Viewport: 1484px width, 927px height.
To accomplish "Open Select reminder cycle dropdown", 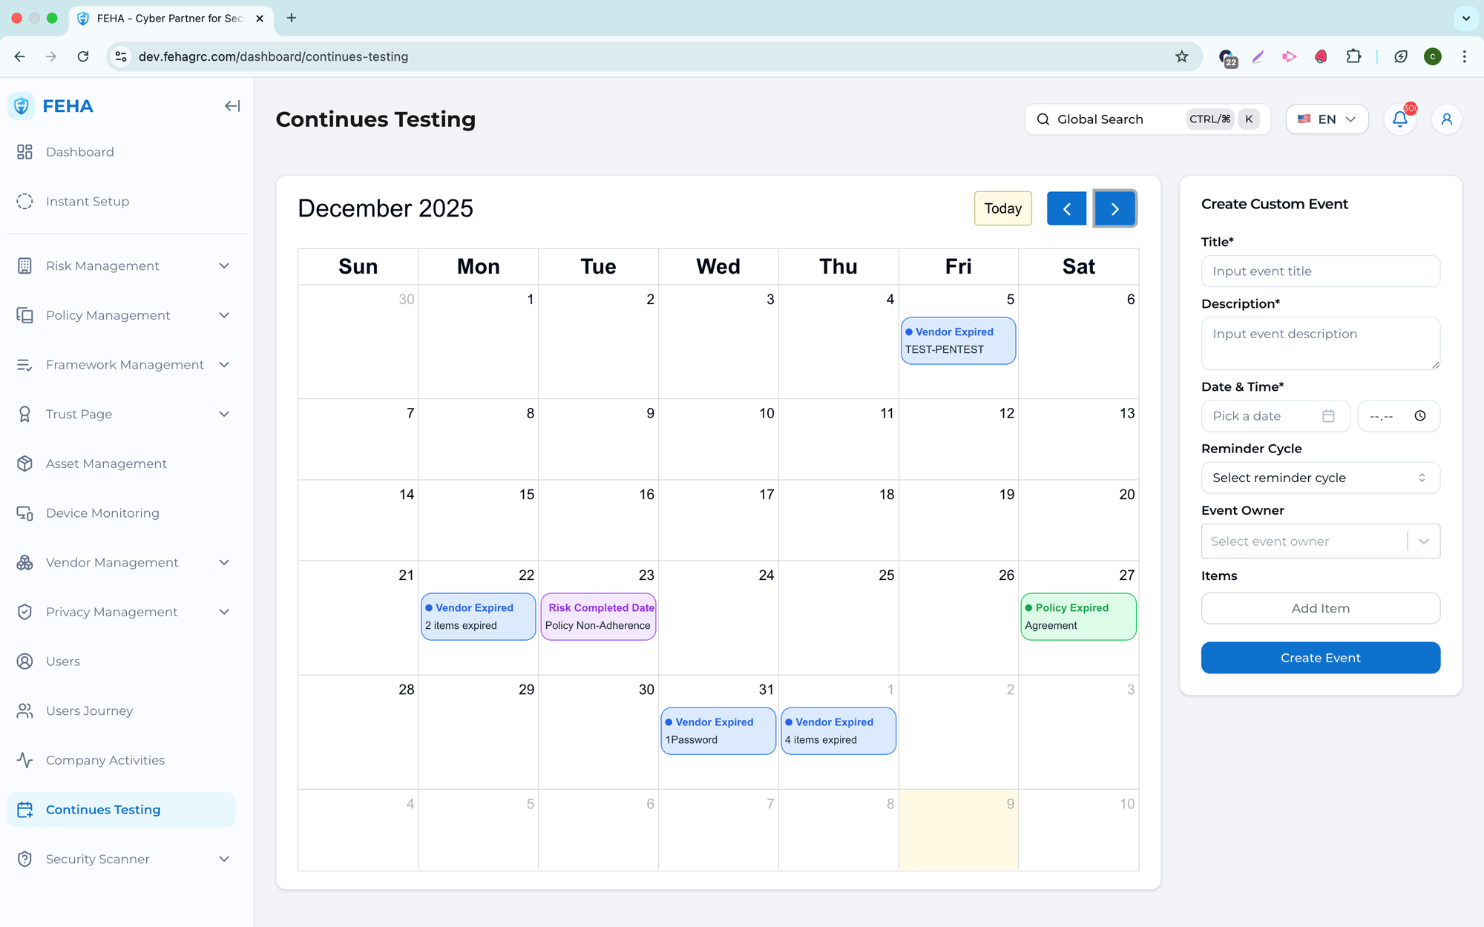I will tap(1320, 478).
